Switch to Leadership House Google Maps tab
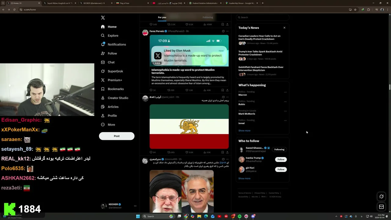Screen dimensions: 391x220 click(241, 3)
